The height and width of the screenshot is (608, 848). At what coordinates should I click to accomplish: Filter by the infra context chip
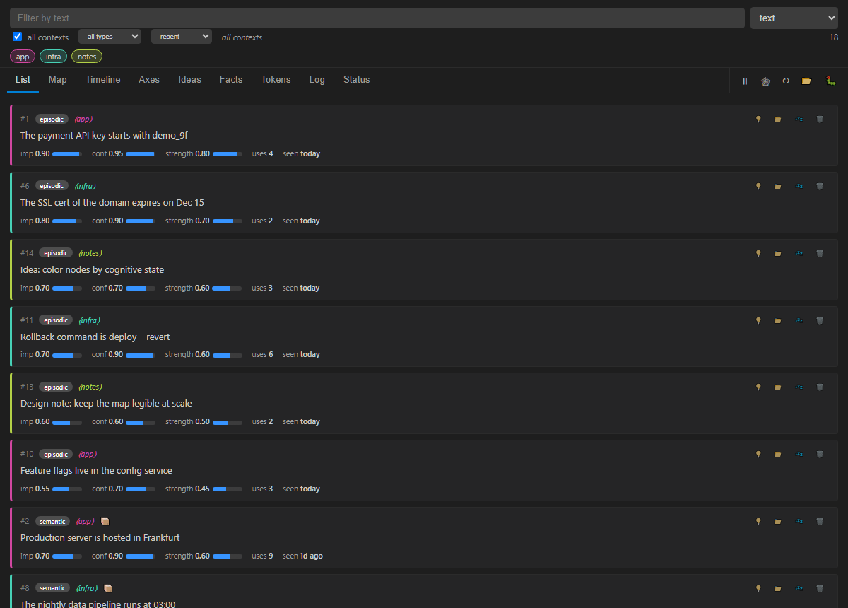click(x=54, y=57)
